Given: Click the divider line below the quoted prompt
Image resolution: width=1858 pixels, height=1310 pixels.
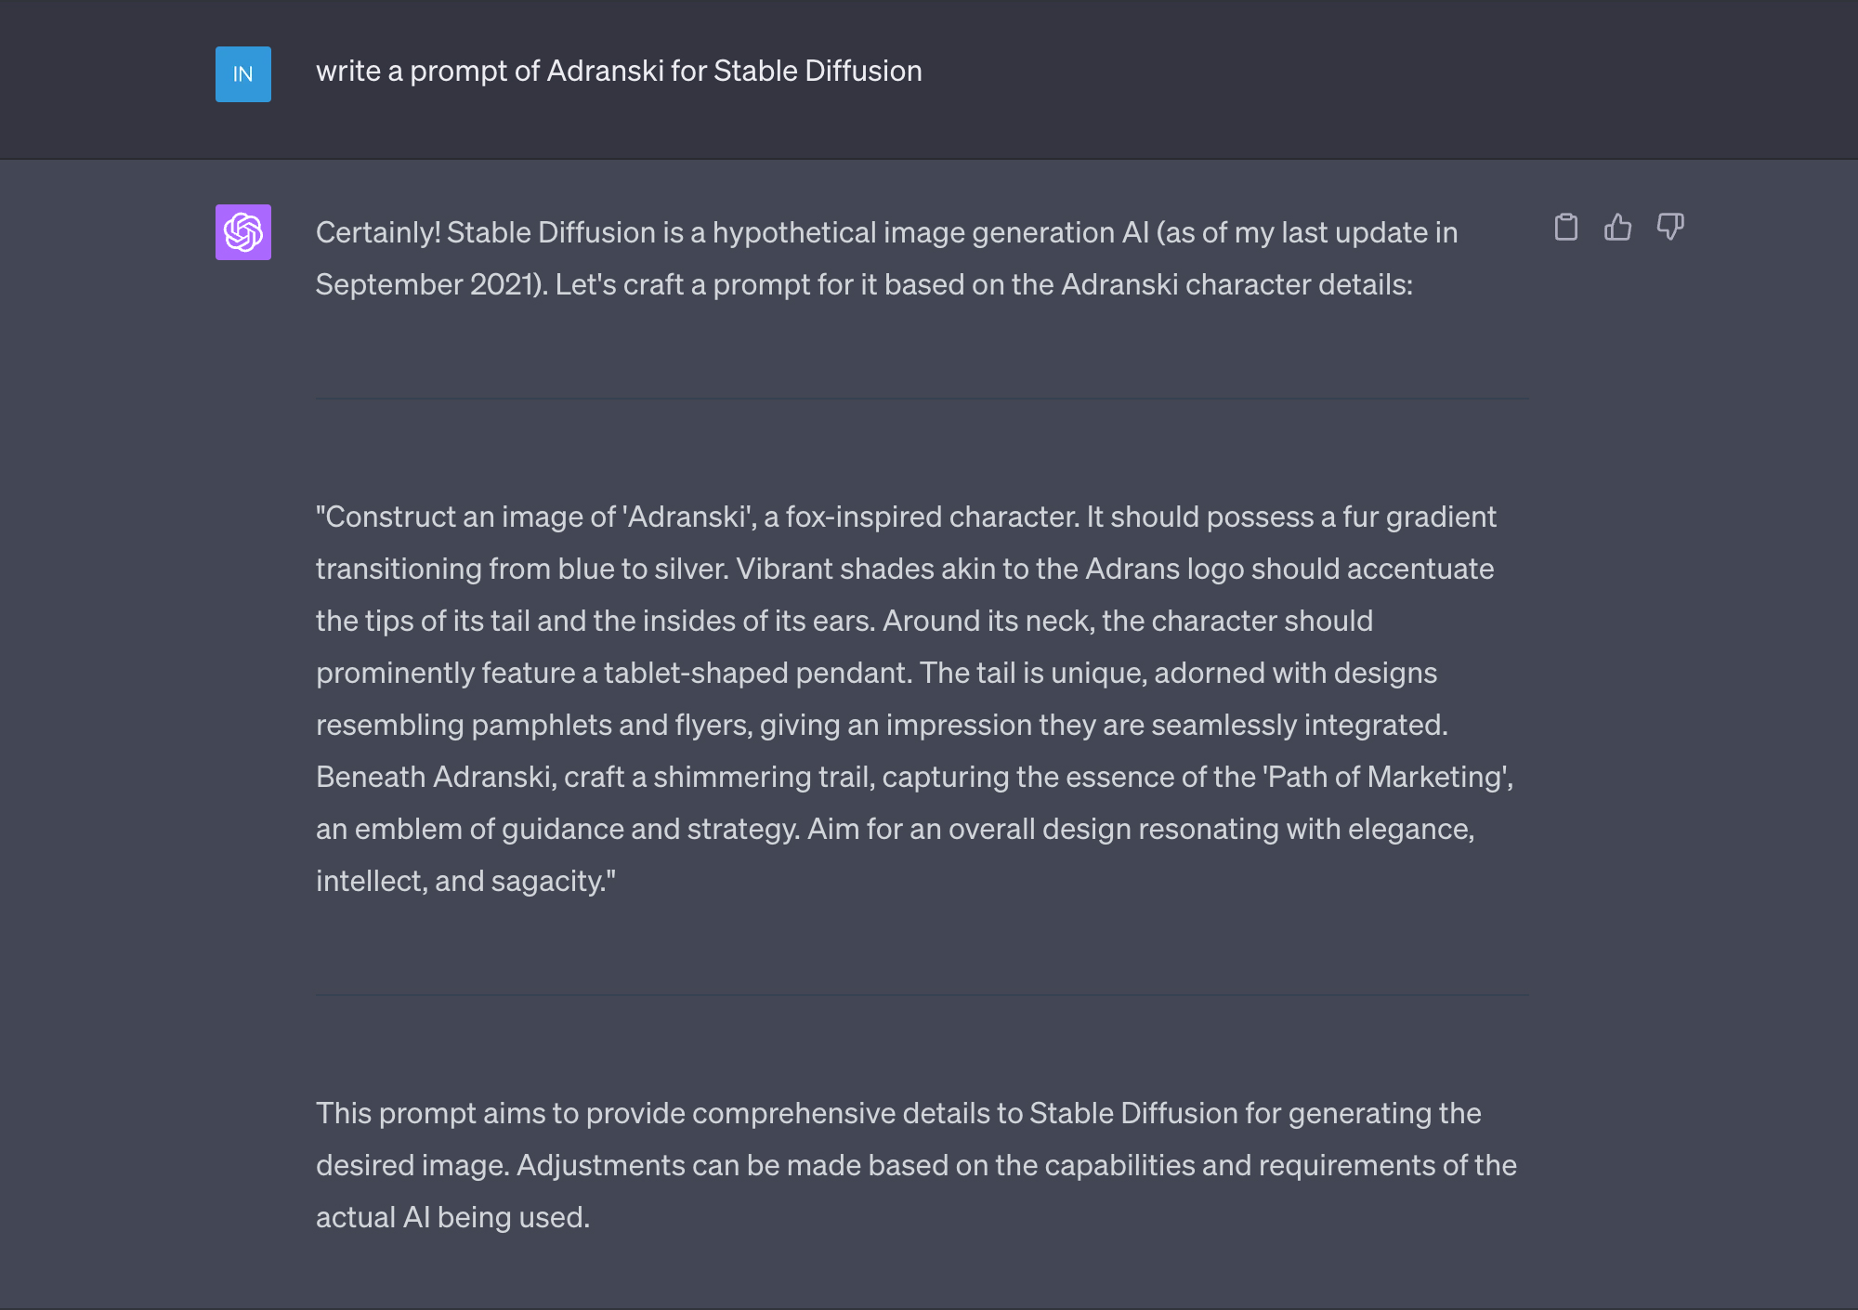Looking at the screenshot, I should (922, 995).
